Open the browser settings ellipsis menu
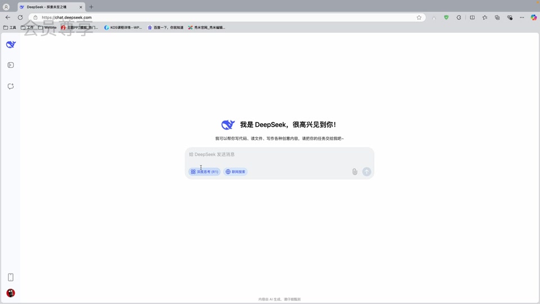Image resolution: width=540 pixels, height=304 pixels. tap(522, 17)
